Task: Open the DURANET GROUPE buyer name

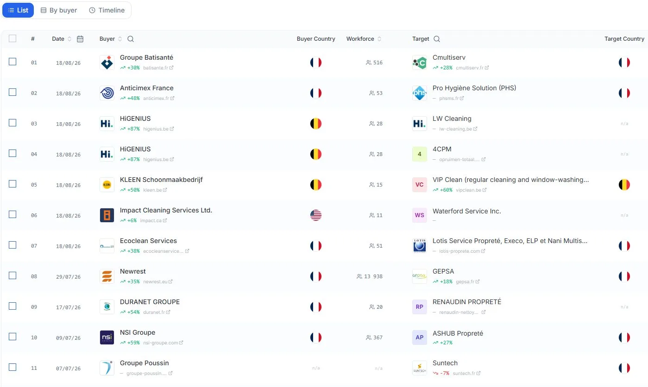Action: (150, 302)
